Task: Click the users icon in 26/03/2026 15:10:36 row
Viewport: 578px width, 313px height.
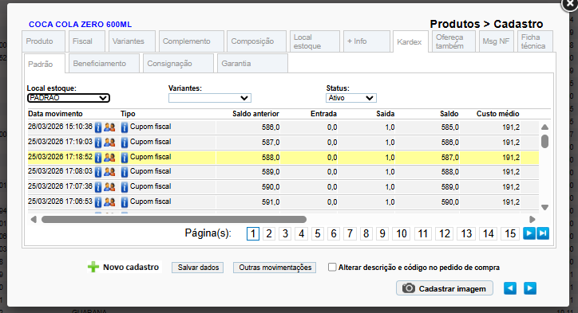Action: (109, 127)
